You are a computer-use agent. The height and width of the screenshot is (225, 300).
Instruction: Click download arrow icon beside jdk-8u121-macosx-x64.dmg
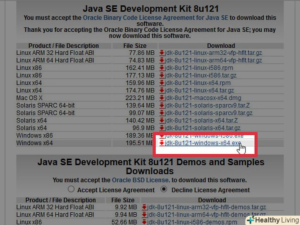(162, 98)
